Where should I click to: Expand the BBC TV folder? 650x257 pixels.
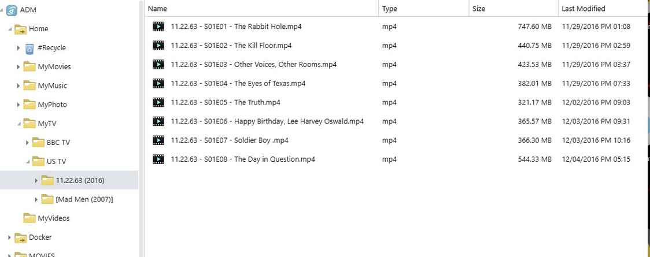(x=27, y=143)
